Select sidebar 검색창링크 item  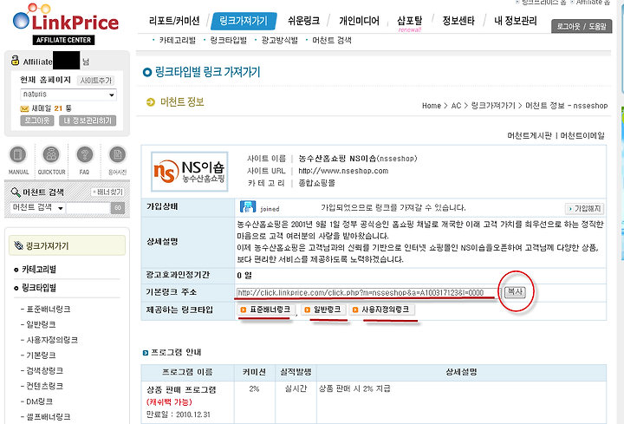44,370
